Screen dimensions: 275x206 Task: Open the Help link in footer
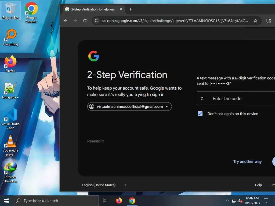point(258,185)
